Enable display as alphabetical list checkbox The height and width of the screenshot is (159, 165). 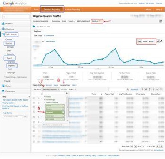click(44, 125)
